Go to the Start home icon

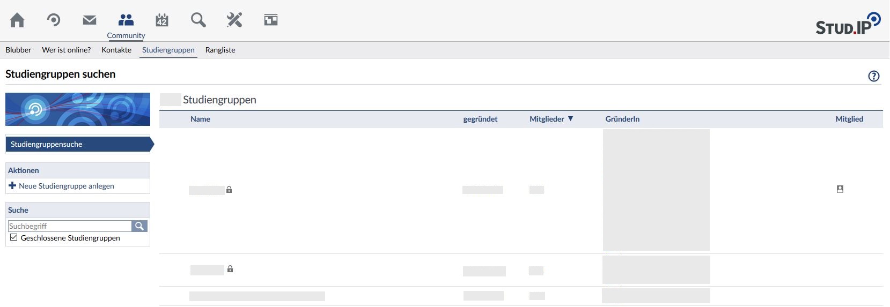pos(17,20)
